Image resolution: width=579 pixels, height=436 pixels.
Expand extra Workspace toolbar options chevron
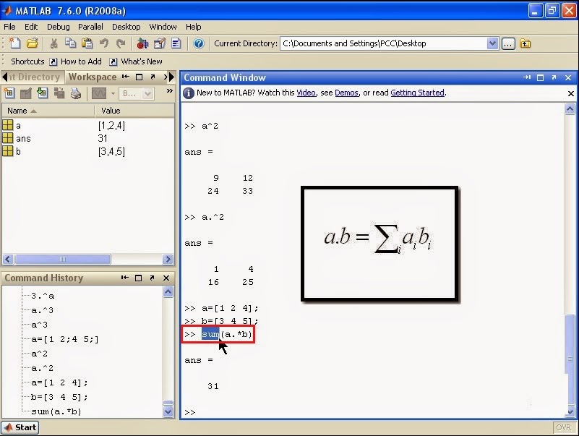tap(168, 91)
